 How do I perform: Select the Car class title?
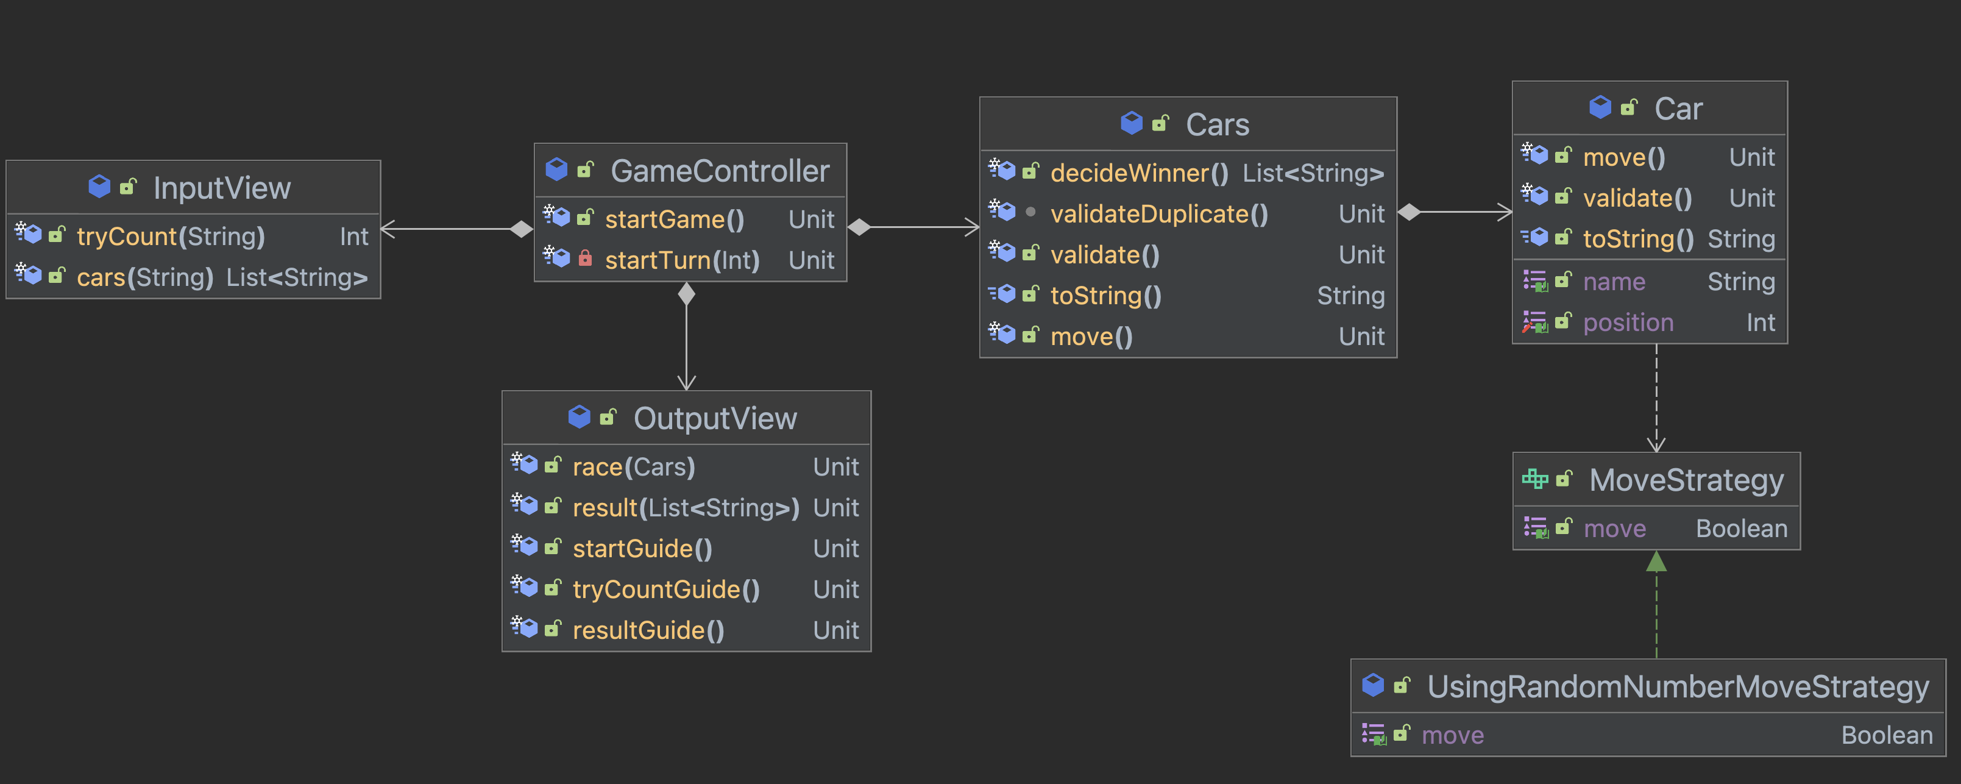1678,109
